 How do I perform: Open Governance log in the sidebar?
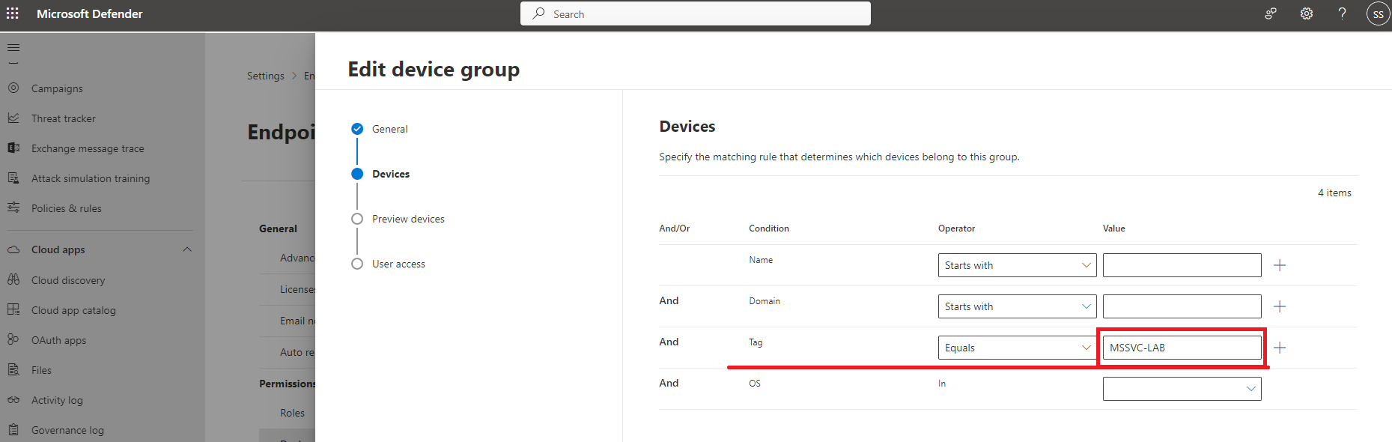67,430
